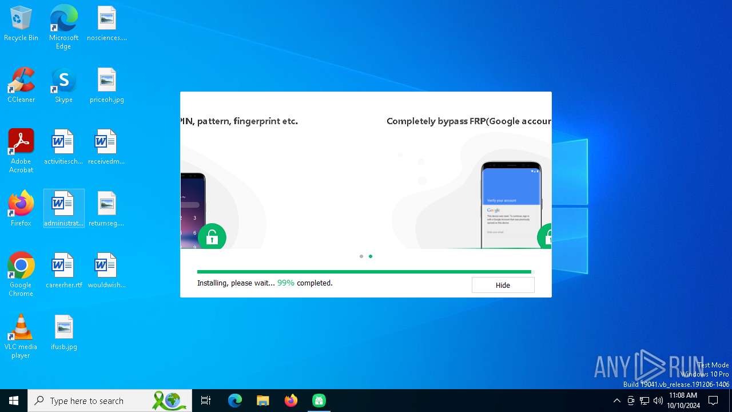Select the nosciences image file on desktop
Image resolution: width=732 pixels, height=412 pixels.
[107, 24]
